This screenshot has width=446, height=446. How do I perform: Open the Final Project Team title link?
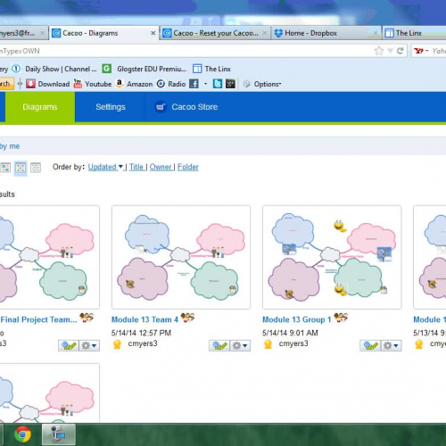point(38,319)
